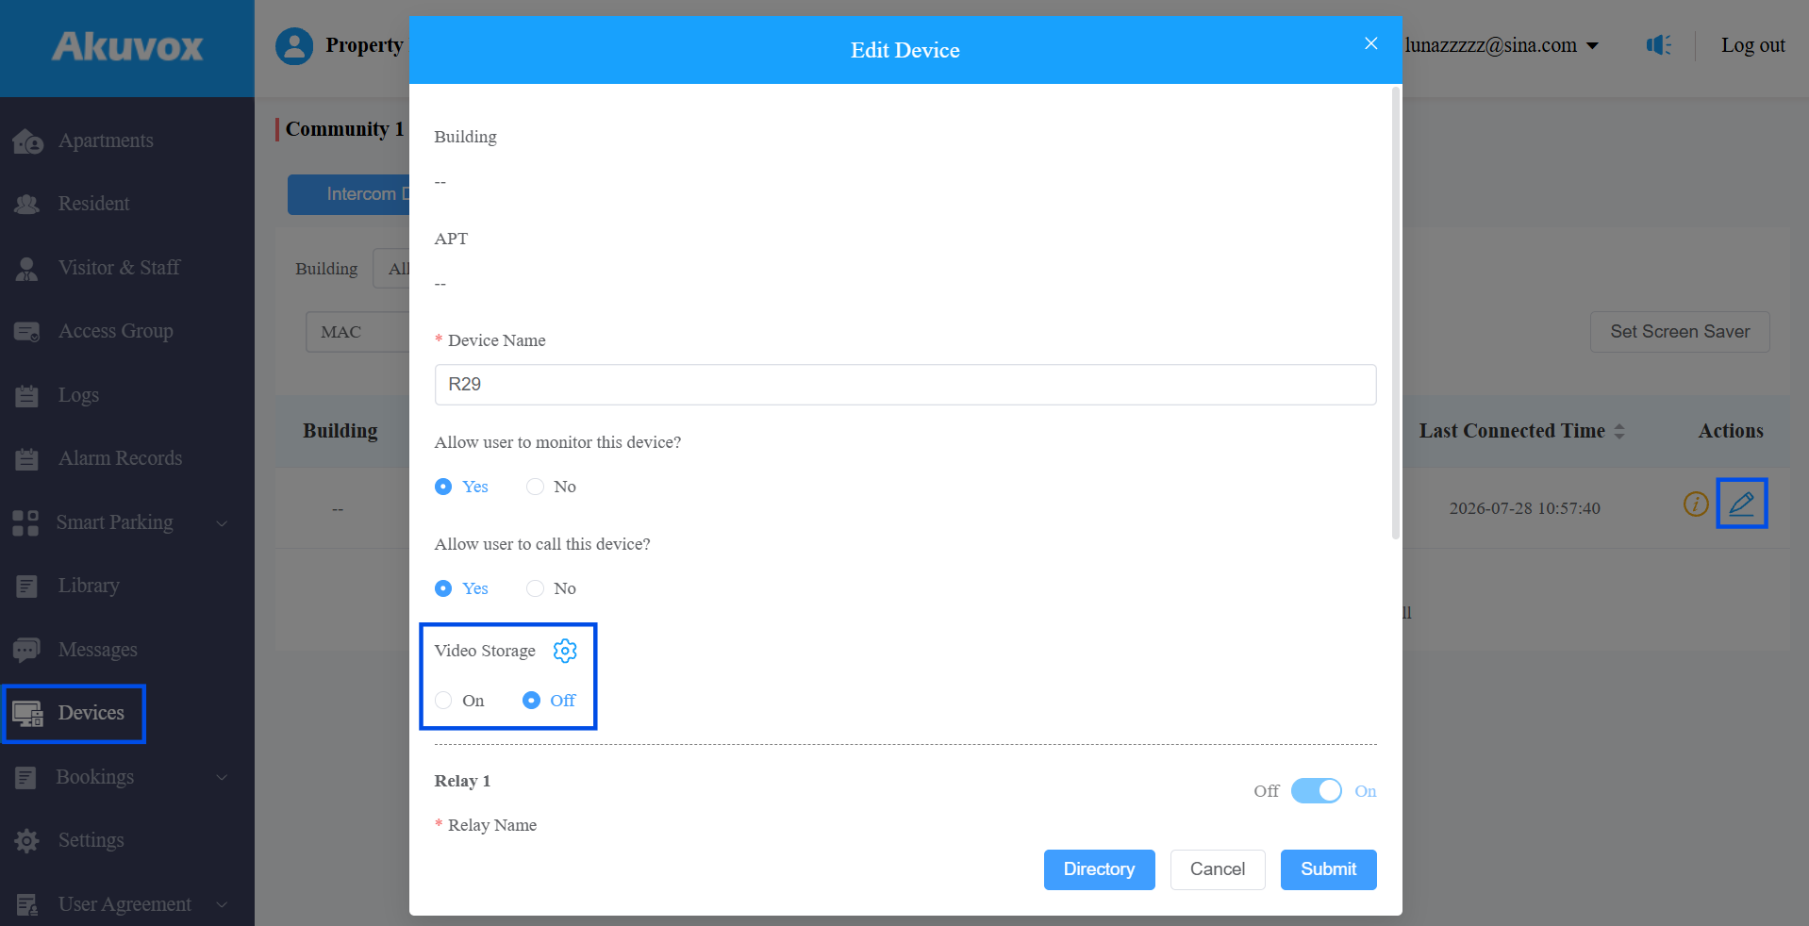Click the Property user avatar icon
This screenshot has width=1809, height=926.
coord(294,45)
